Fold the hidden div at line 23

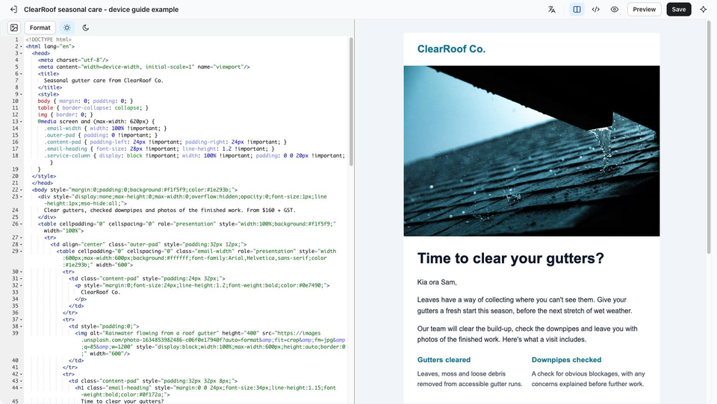tap(22, 196)
